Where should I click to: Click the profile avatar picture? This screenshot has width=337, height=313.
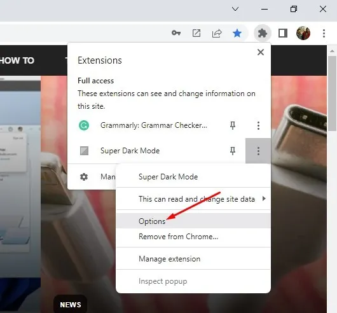pyautogui.click(x=303, y=33)
